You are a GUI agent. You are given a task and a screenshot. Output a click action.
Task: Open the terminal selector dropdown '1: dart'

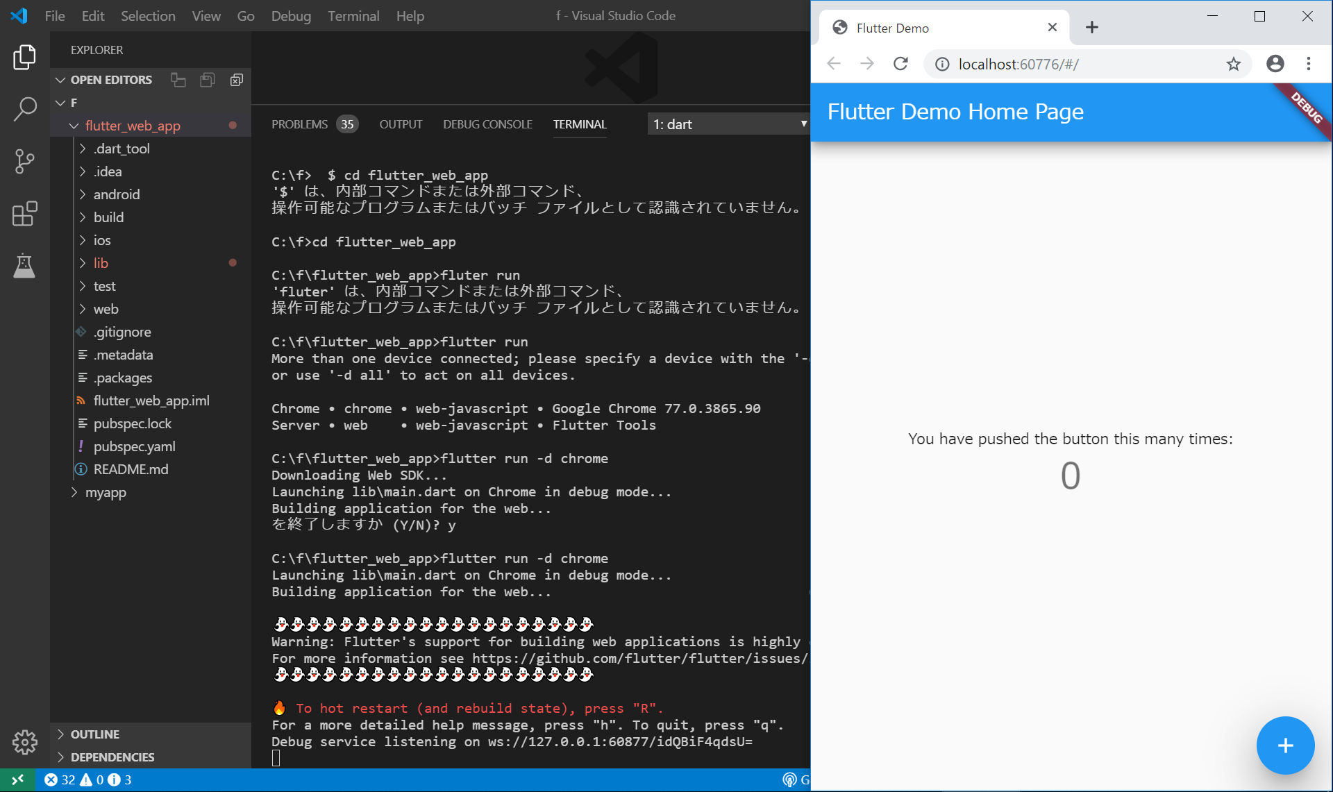click(x=728, y=124)
